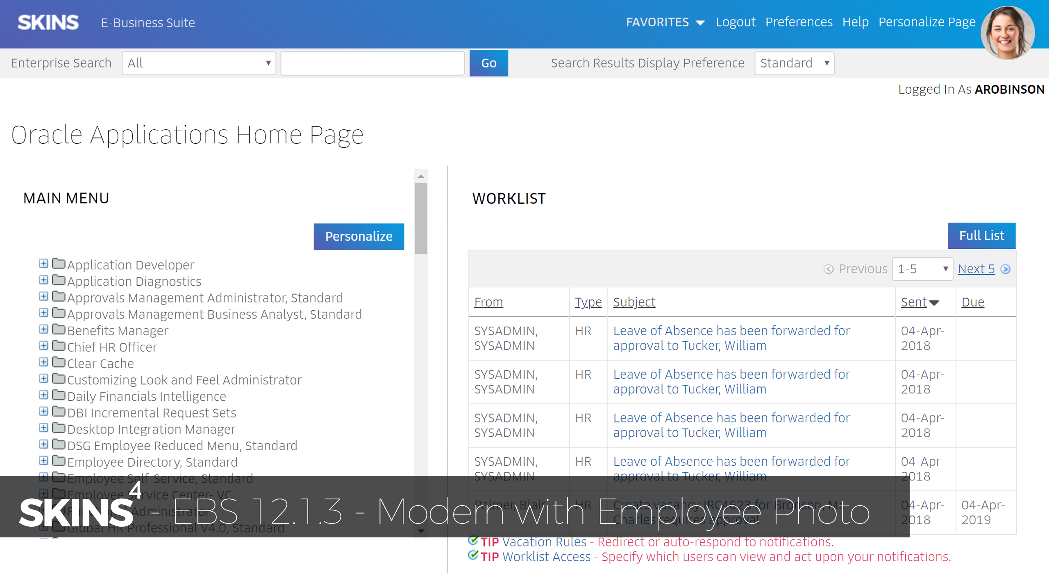Image resolution: width=1049 pixels, height=573 pixels.
Task: Expand DBI Incremental Request Sets node
Action: point(43,411)
